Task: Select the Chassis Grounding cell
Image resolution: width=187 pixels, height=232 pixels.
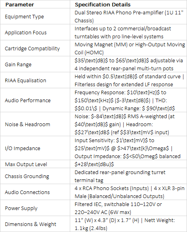Action: 35,176
